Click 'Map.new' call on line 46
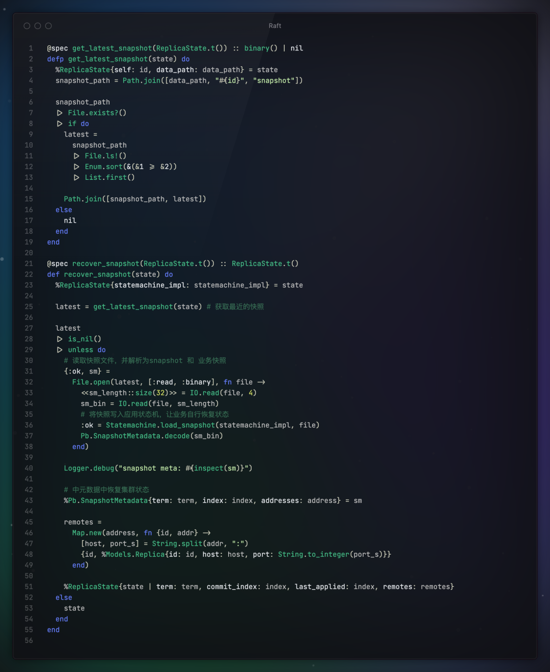550x672 pixels. pyautogui.click(x=87, y=533)
